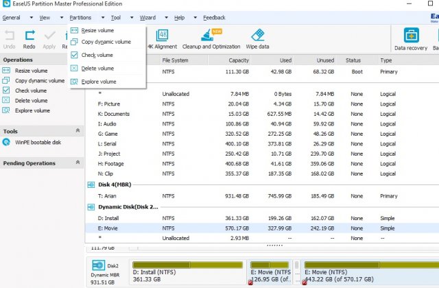Click Copy dynamic volume in sidebar
Image resolution: width=439 pixels, height=288 pixels.
click(39, 80)
